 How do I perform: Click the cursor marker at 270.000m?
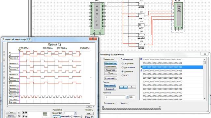[x=19, y=50]
